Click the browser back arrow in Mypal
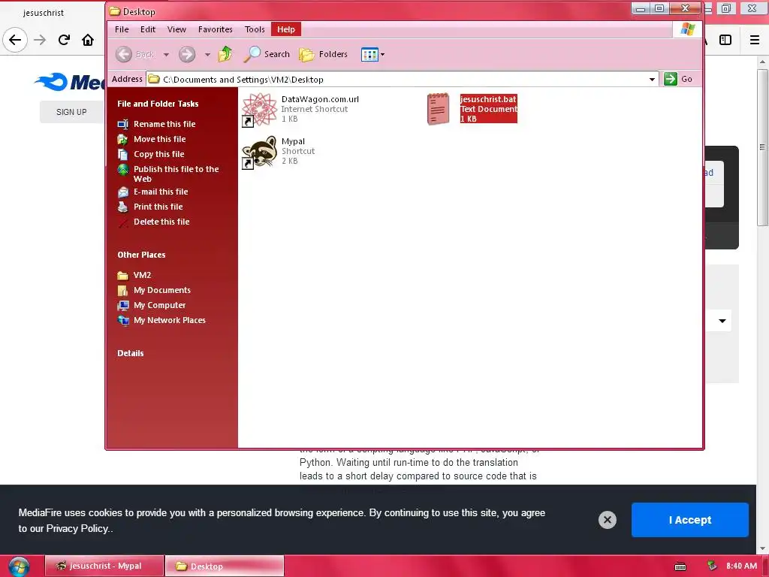 [15, 40]
